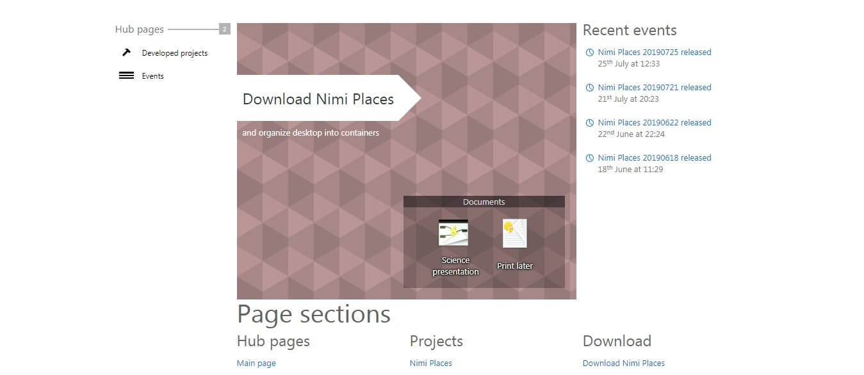Click the clock icon for Nimi Places 20190725

[590, 52]
